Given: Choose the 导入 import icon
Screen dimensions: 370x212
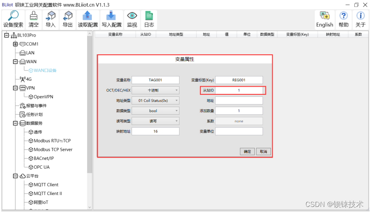Looking at the screenshot, I should pos(51,20).
